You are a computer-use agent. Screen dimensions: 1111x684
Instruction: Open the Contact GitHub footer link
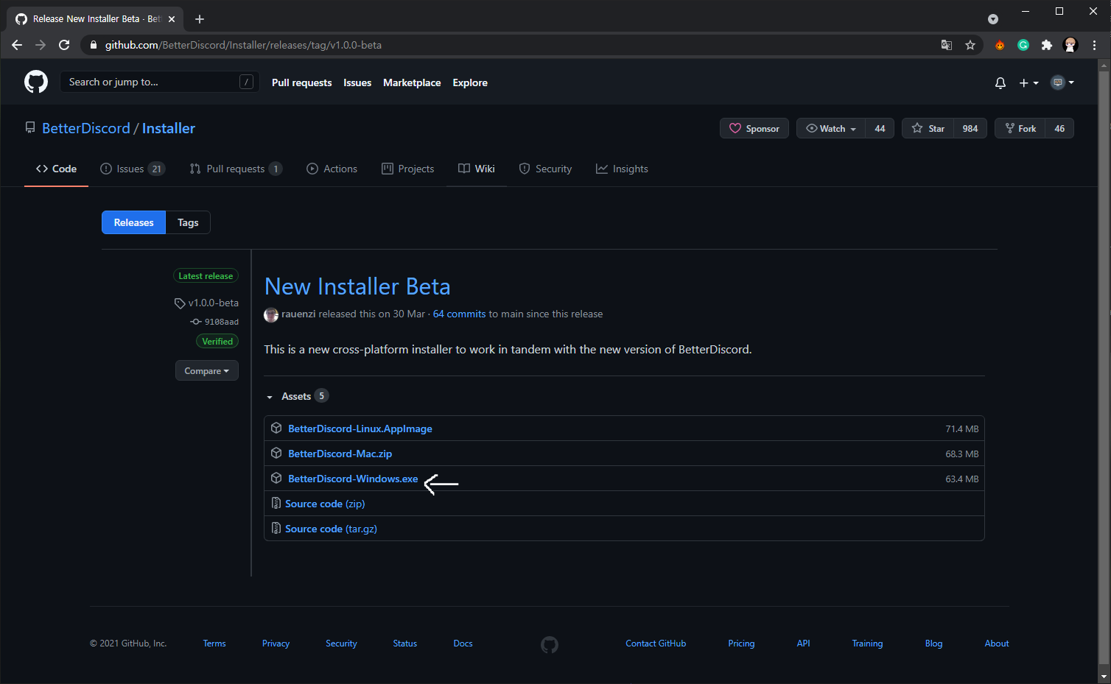[656, 644]
